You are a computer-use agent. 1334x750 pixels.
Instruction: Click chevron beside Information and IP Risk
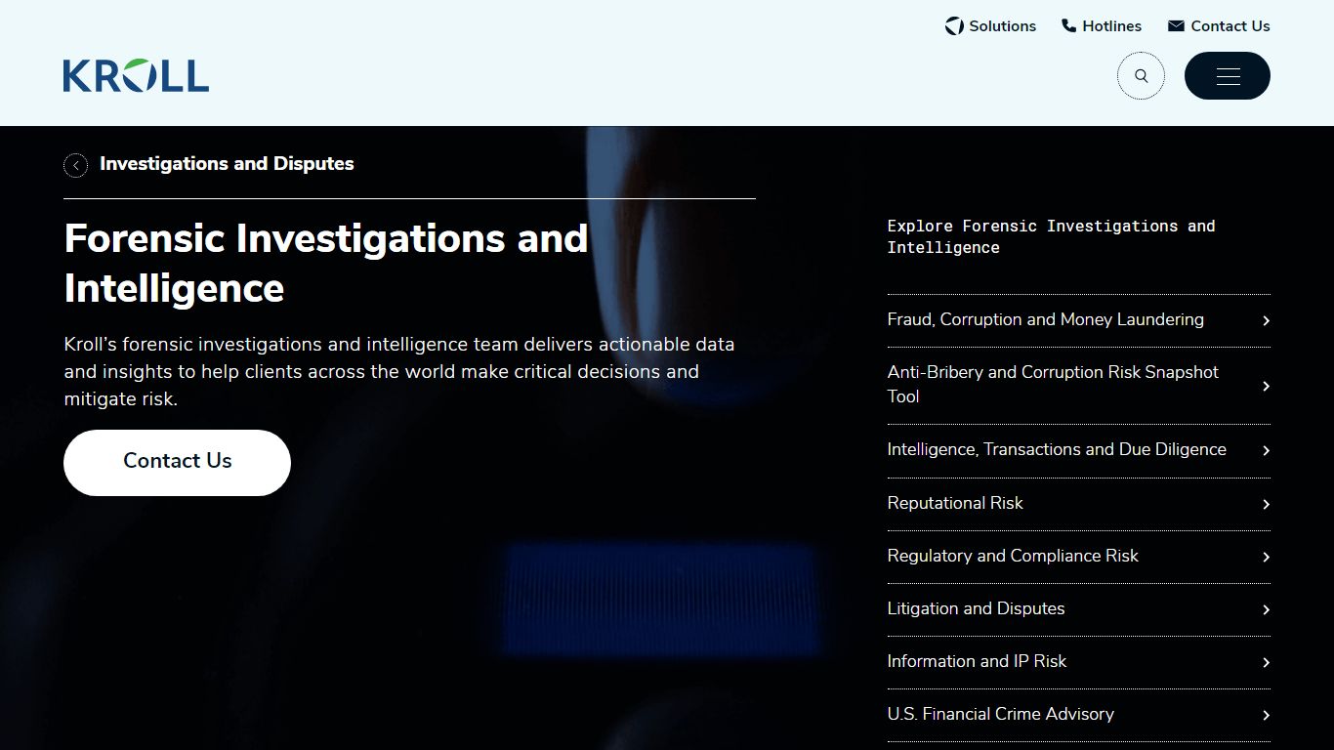[1266, 662]
